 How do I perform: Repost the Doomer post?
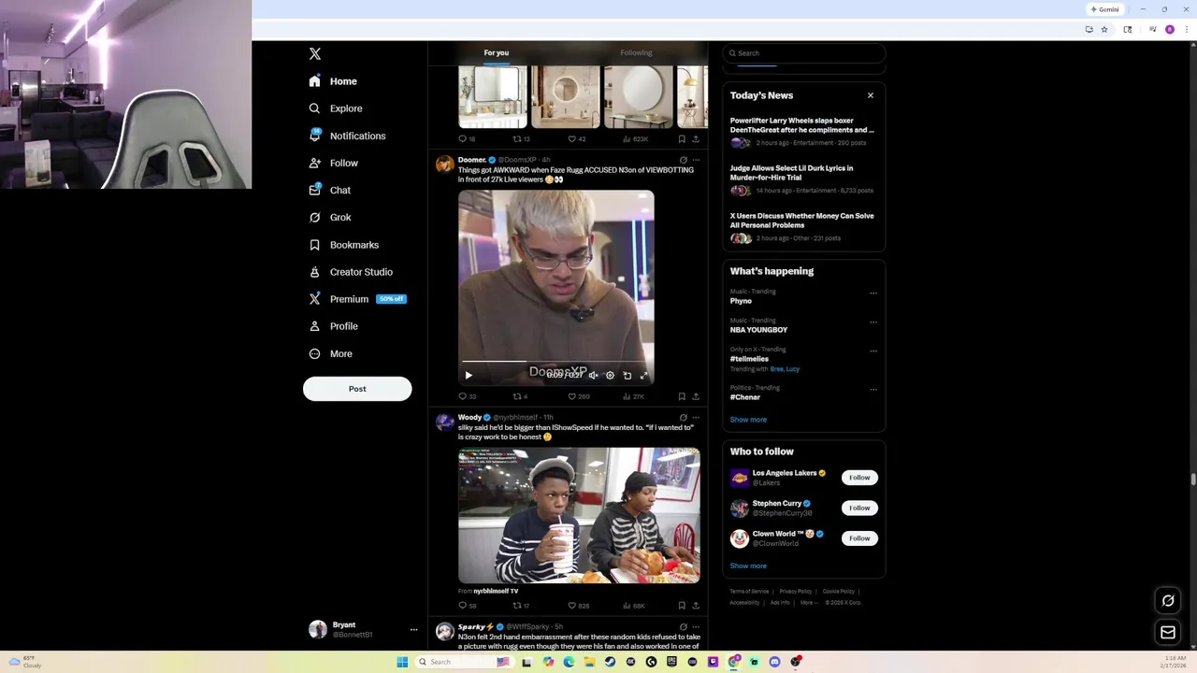pos(520,396)
